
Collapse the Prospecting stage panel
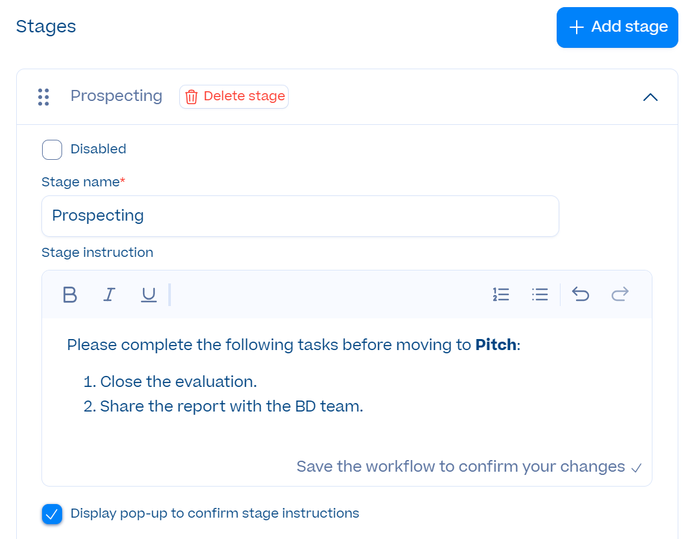point(650,97)
